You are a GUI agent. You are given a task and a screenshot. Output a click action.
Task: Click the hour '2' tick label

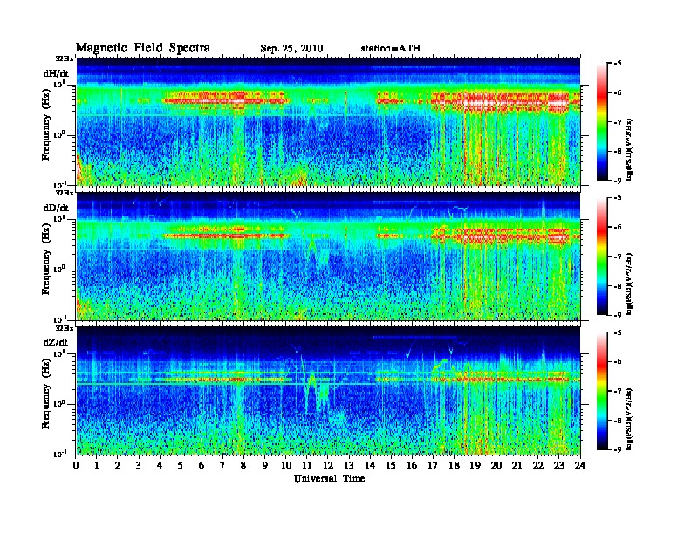118,465
